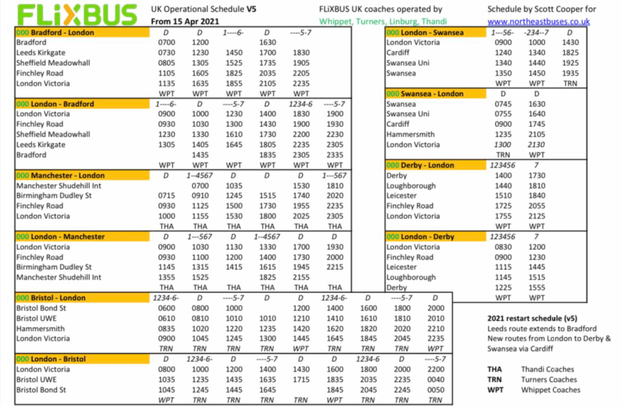Open the www.northeastbuses.co.uk link

tap(538, 21)
